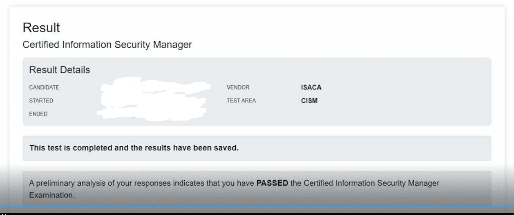
Task: Click the CANDIDATE field label
Action: [x=44, y=87]
